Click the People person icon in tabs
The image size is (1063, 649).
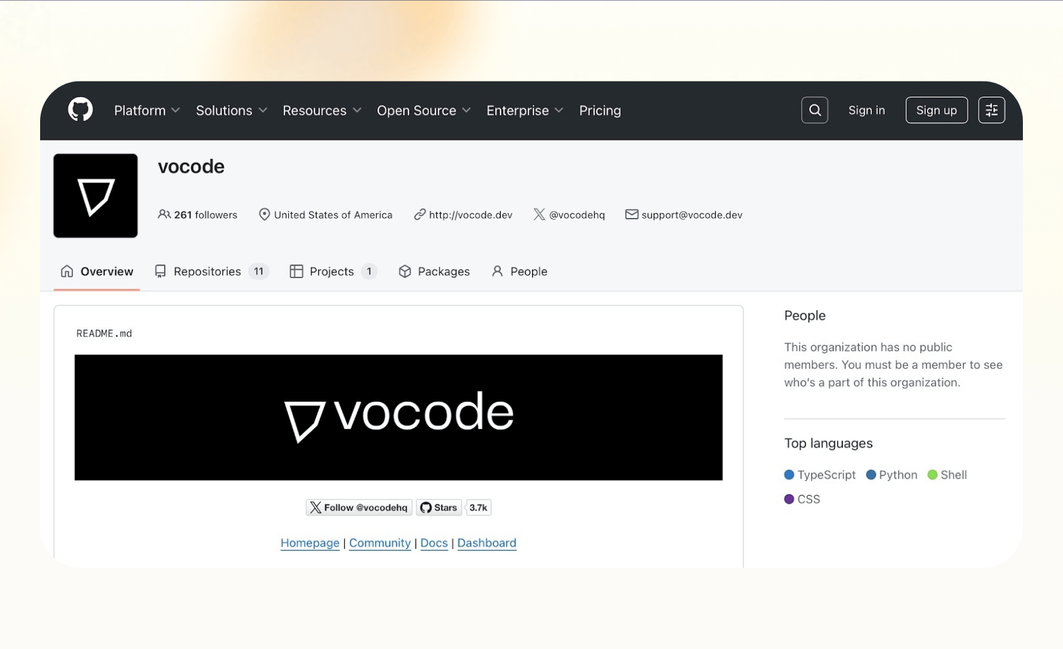(x=497, y=271)
